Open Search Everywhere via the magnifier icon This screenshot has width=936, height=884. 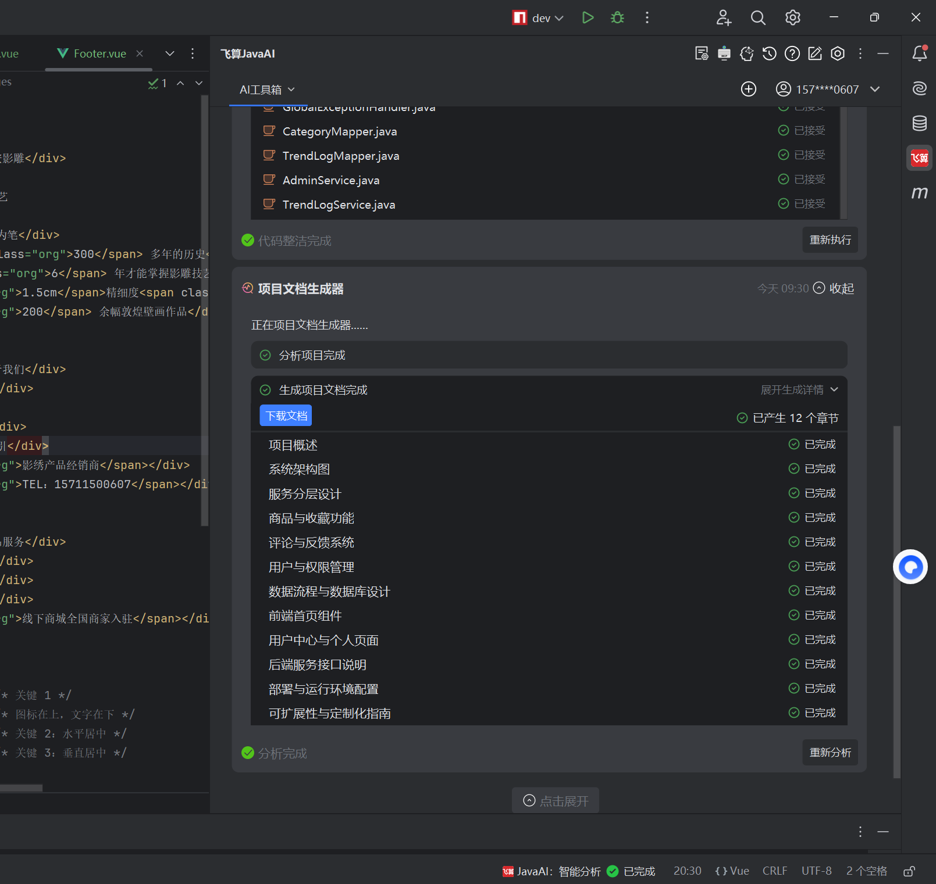point(758,17)
